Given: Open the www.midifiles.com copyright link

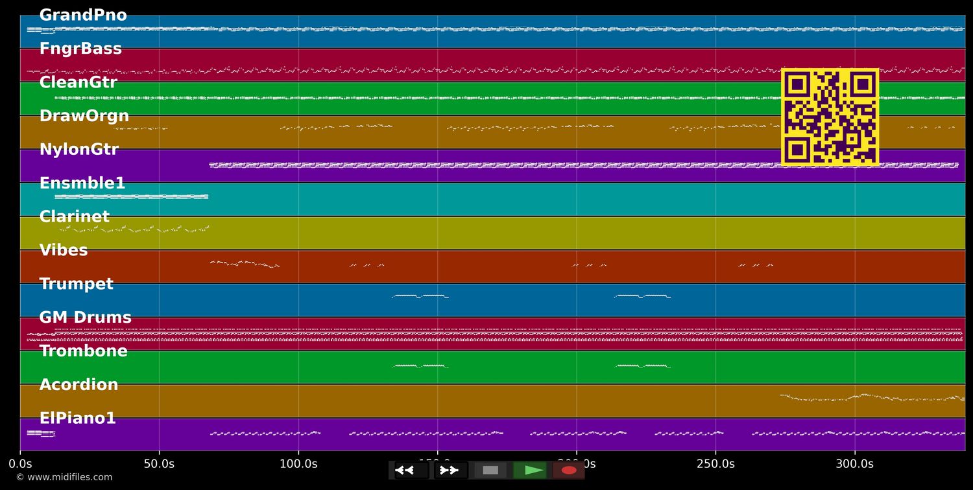Looking at the screenshot, I should [64, 477].
